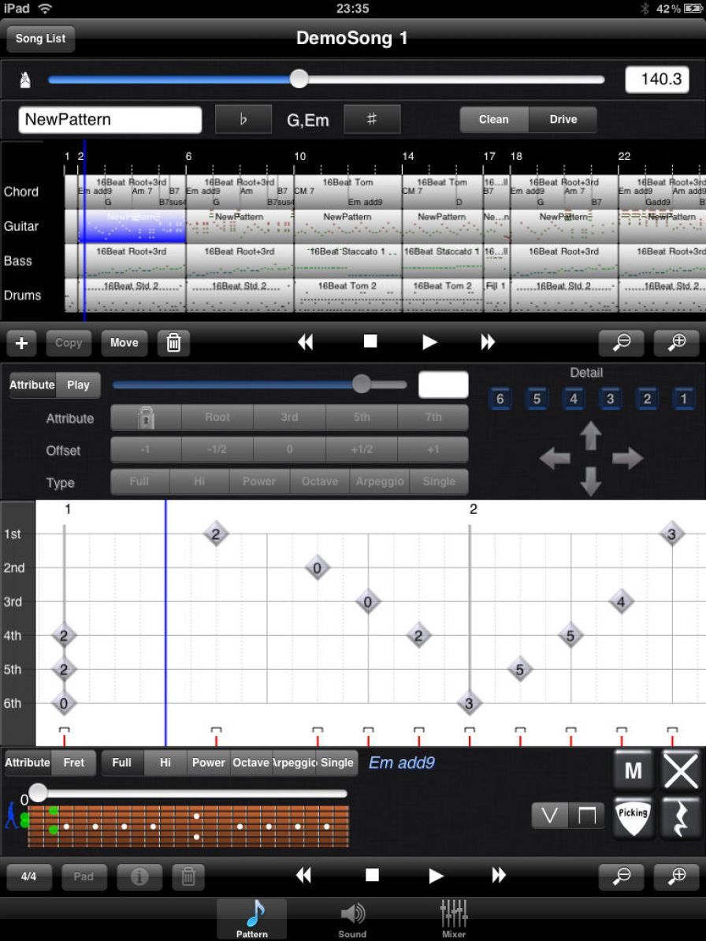
Task: Click the tempo slider handle
Action: pyautogui.click(x=299, y=79)
